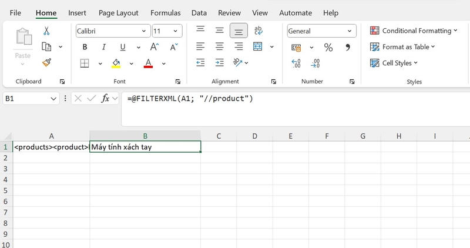Switch to the Formulas tab
The width and height of the screenshot is (470, 248).
tap(166, 13)
